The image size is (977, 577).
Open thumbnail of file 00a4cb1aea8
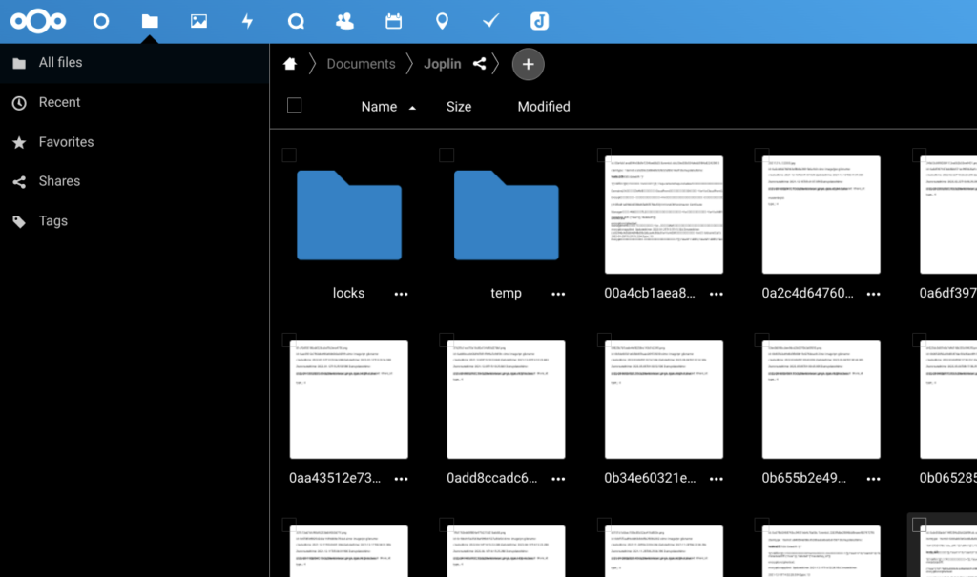click(x=664, y=215)
